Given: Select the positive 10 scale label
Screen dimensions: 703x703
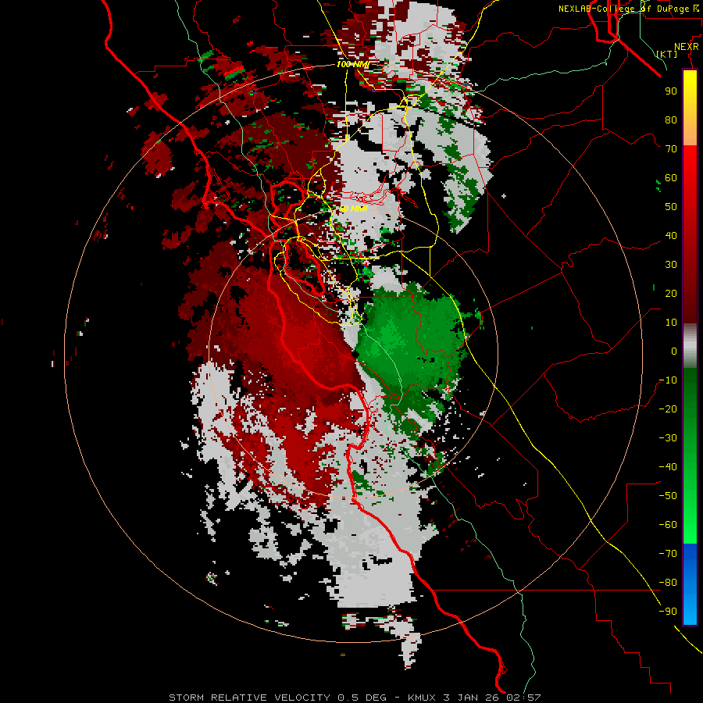Looking at the screenshot, I should [671, 323].
